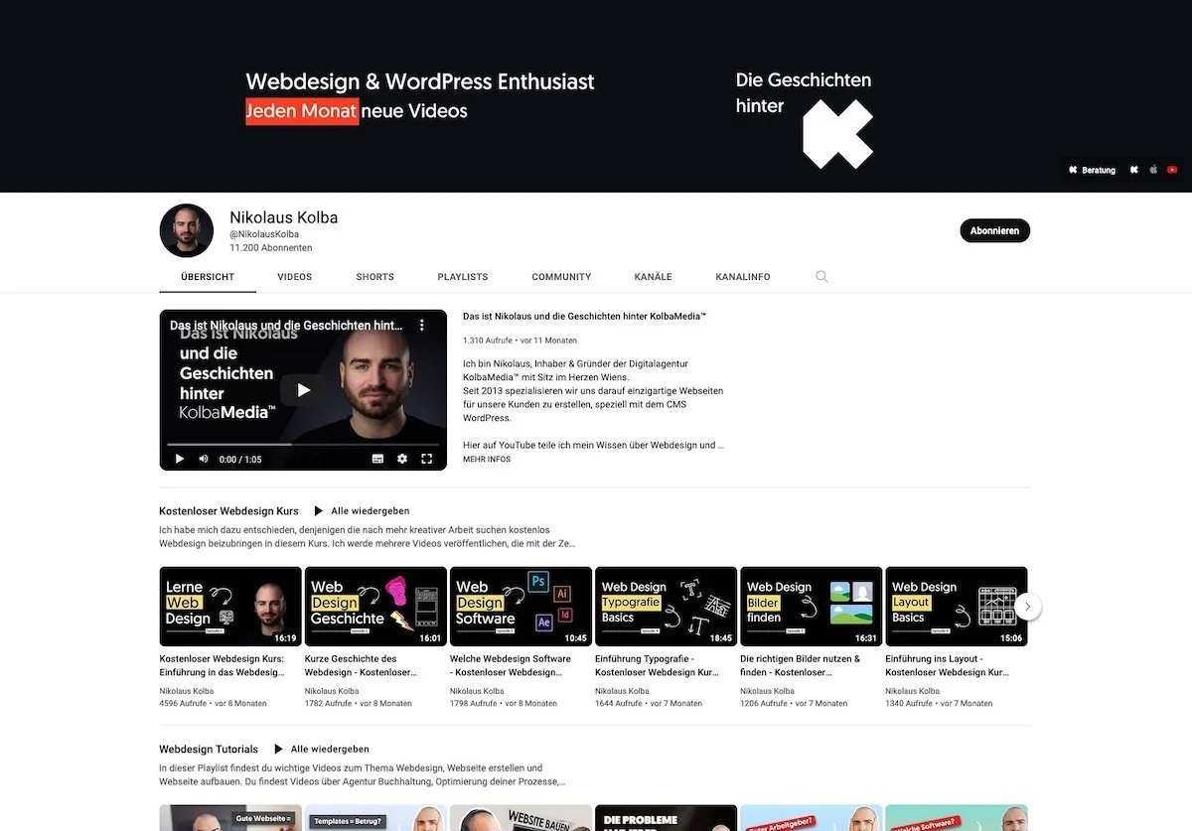Viewport: 1192px width, 831px height.
Task: Toggle subtitles on the trailer video
Action: [377, 459]
